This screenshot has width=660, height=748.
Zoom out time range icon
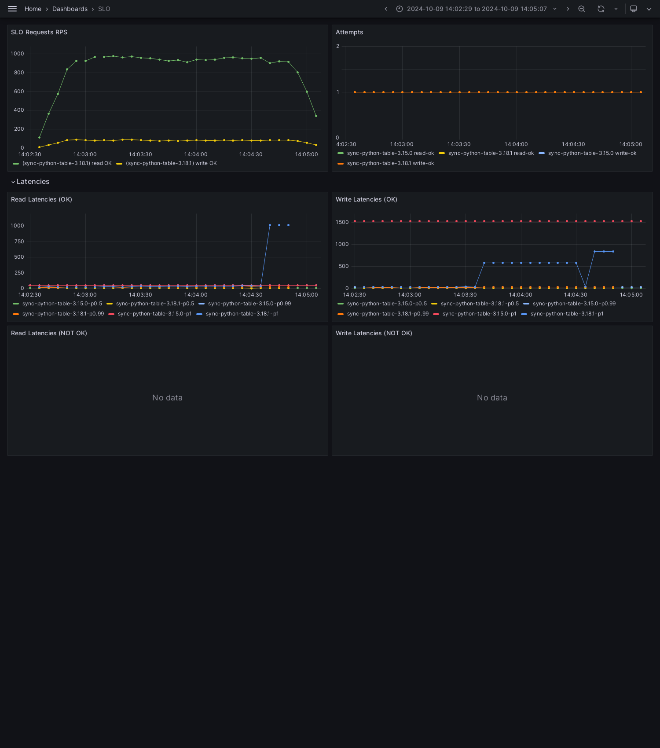(x=582, y=9)
